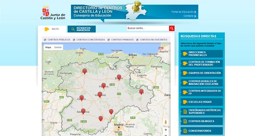This screenshot has height=136, width=255.
Task: Click the document icon next to Centros Bilingües
Action: (185, 121)
